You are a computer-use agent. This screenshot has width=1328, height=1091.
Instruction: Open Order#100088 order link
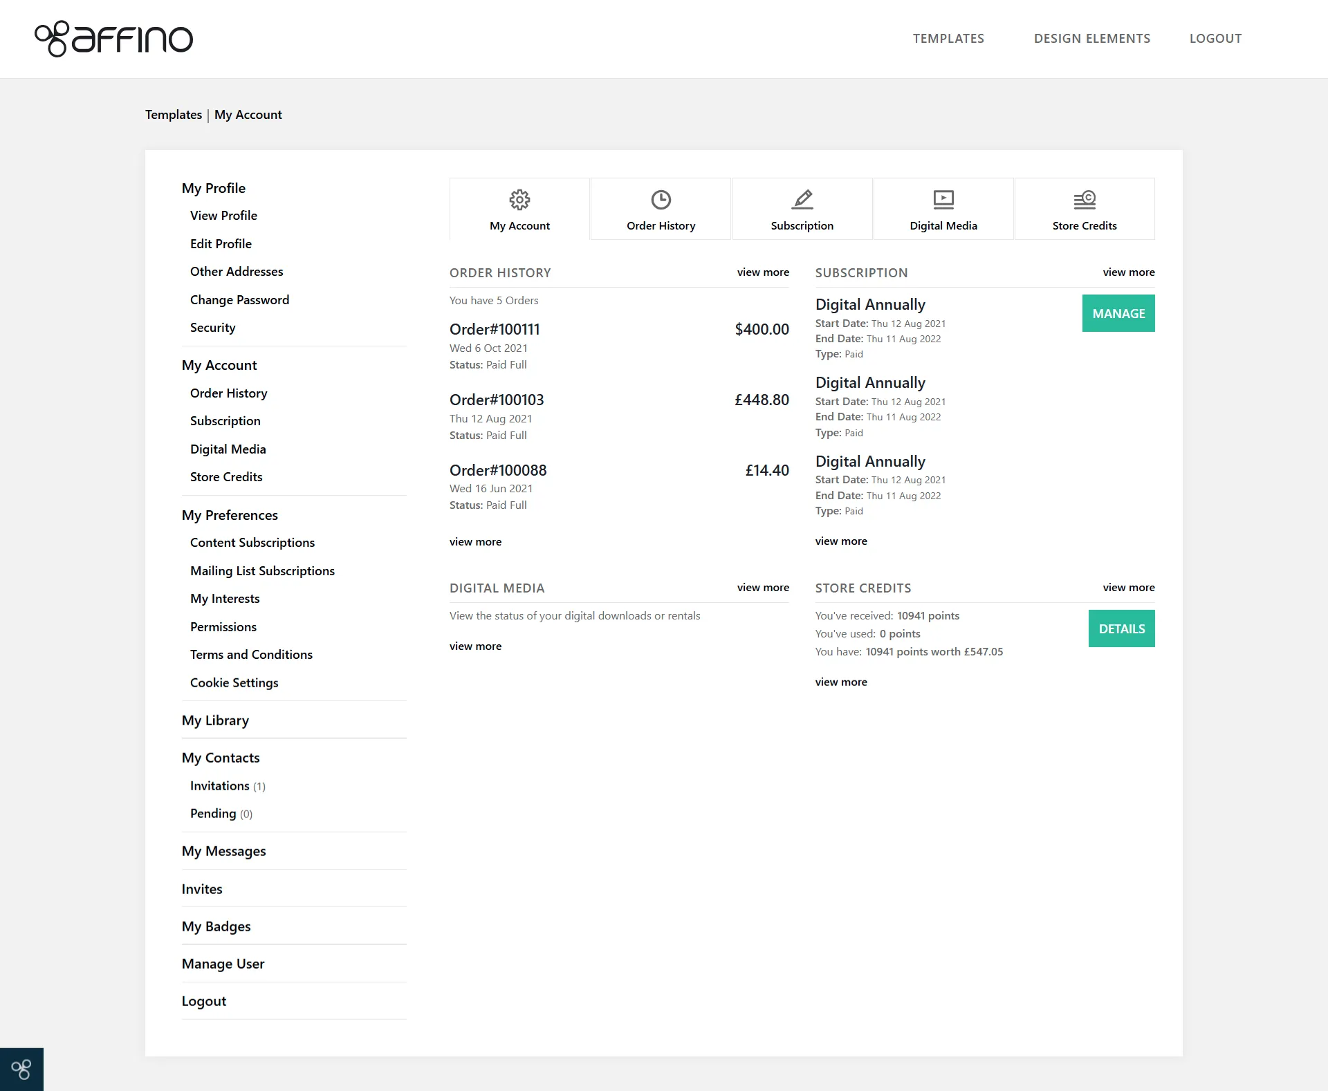click(498, 470)
